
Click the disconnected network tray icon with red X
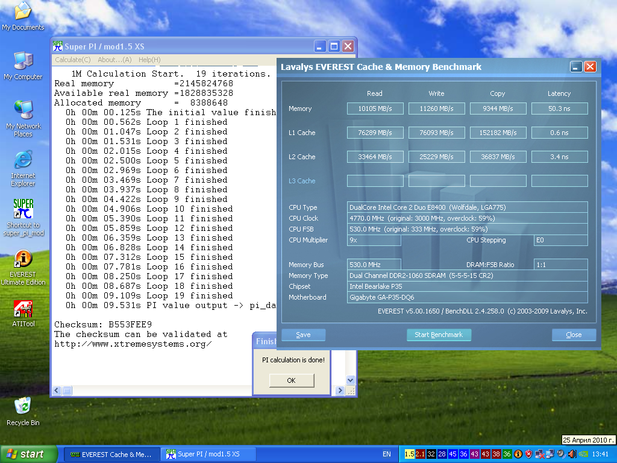[539, 454]
